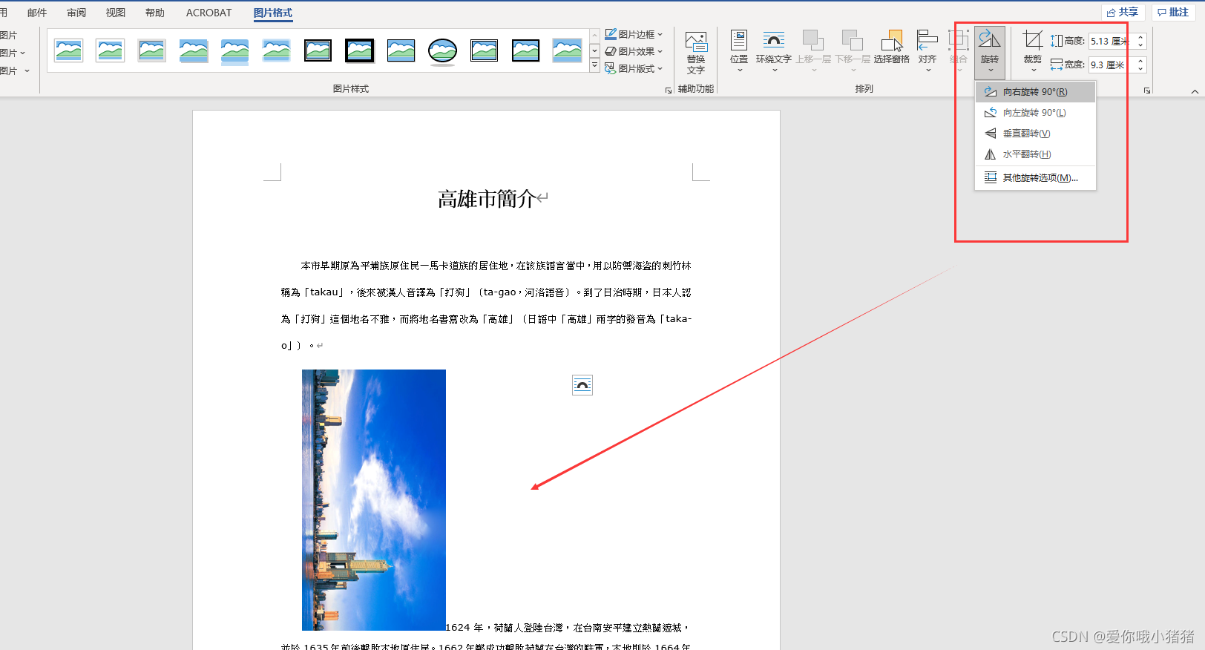Expand the full picture styles gallery
This screenshot has width=1205, height=650.
click(594, 65)
